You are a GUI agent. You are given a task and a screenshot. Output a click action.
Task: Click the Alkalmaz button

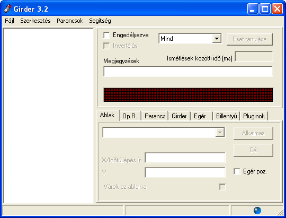[253, 133]
